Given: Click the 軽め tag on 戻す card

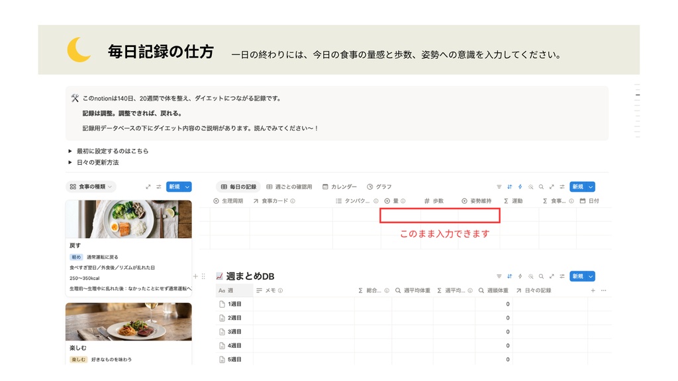Looking at the screenshot, I should [76, 257].
